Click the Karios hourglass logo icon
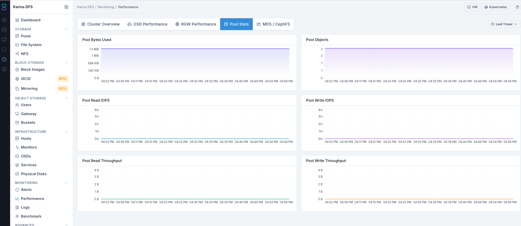This screenshot has height=226, width=521. [4, 7]
